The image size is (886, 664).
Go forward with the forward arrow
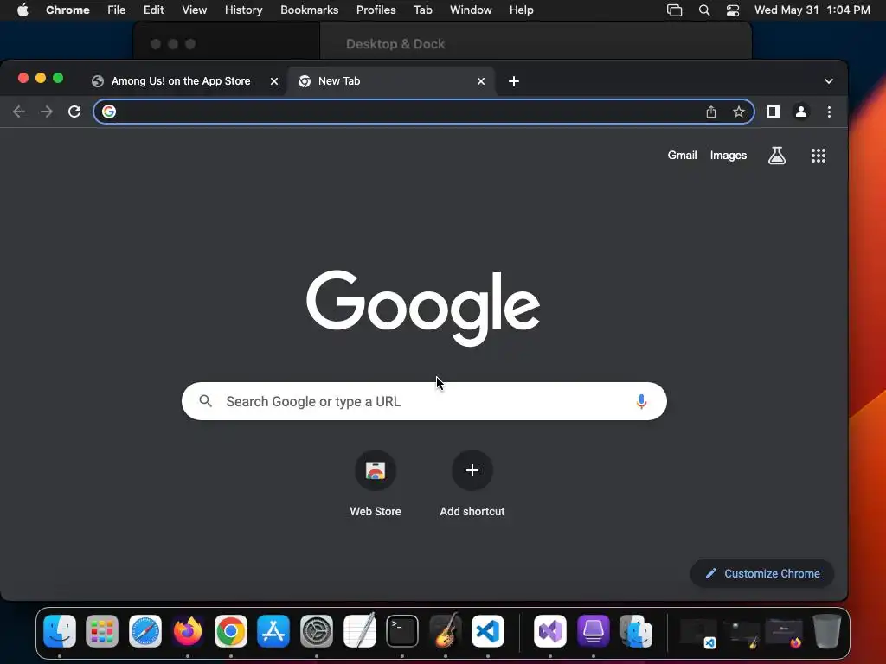tap(47, 112)
